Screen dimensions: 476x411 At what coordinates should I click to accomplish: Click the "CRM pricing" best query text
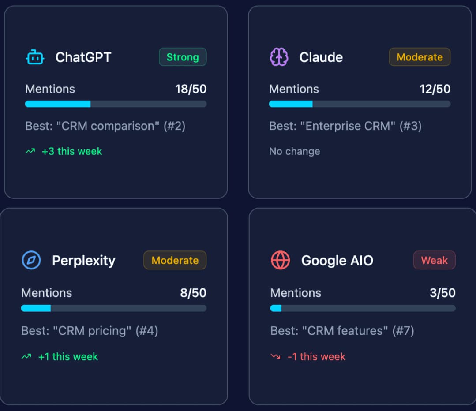pos(90,331)
